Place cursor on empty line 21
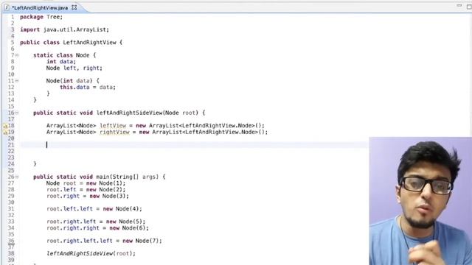The width and height of the screenshot is (472, 265). pos(194,145)
